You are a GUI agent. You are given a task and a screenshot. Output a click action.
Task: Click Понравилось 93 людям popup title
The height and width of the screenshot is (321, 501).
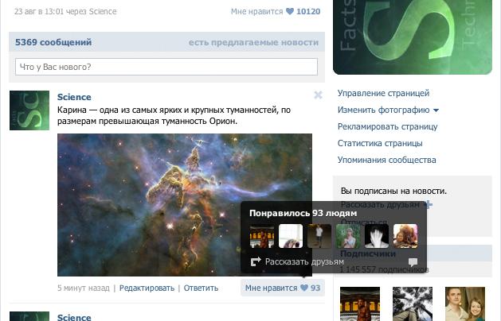(x=303, y=213)
